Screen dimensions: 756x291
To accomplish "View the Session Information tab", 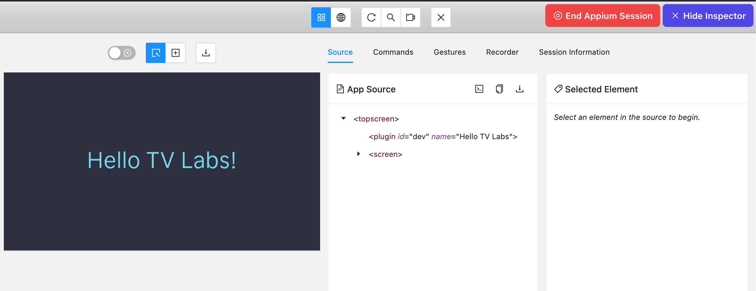I will (x=574, y=52).
